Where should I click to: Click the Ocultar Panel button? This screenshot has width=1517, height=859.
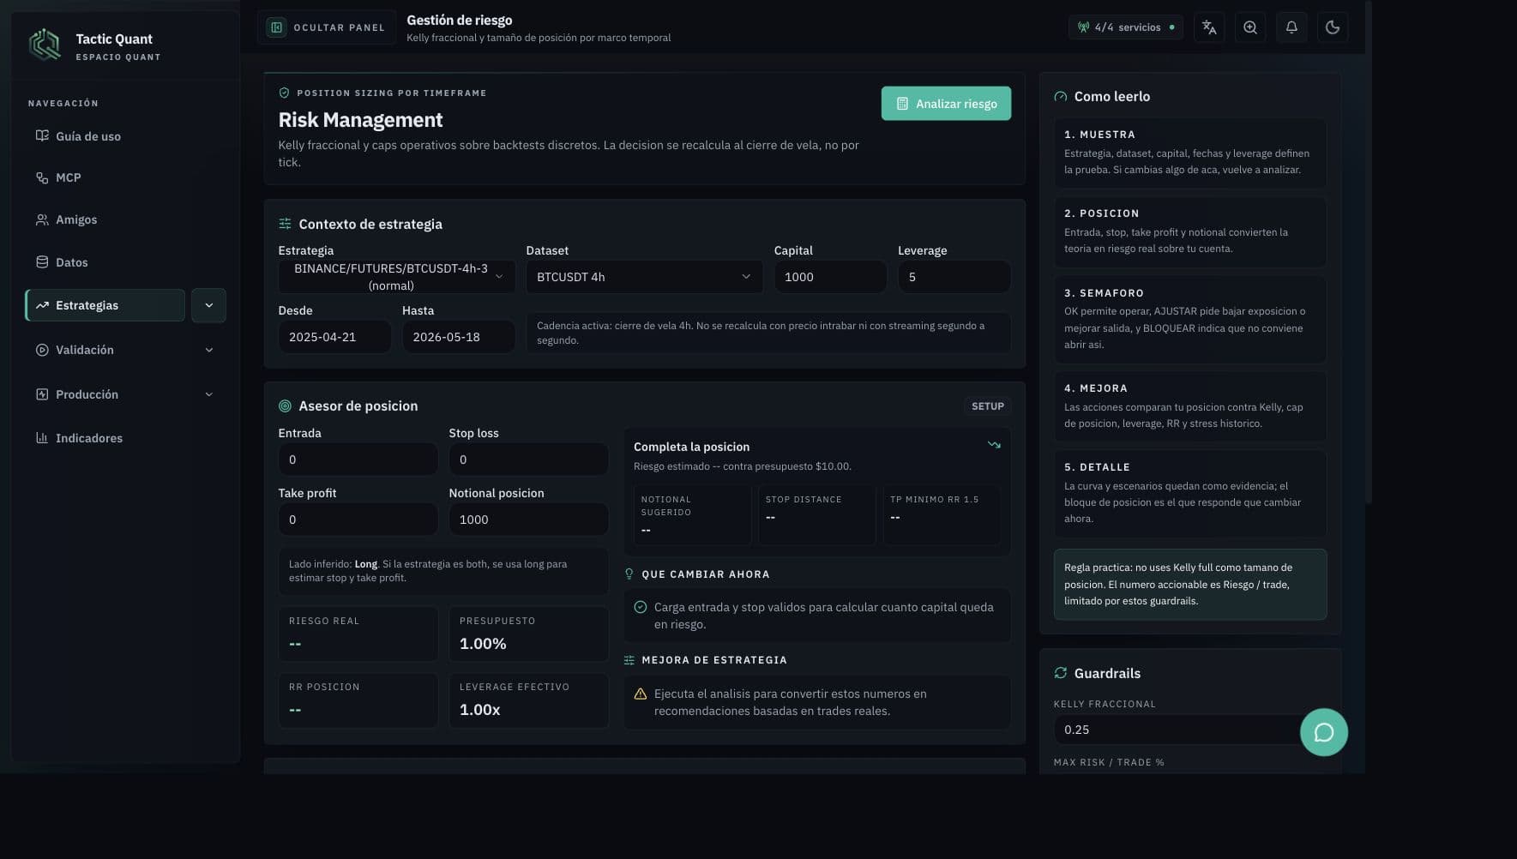327,27
